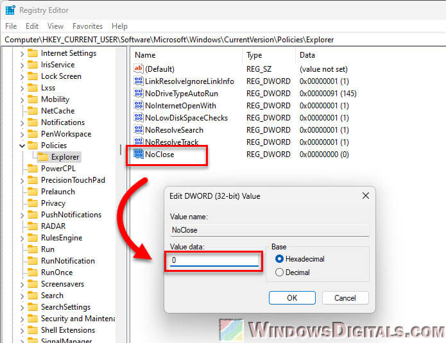Click the Privacy folder icon
Image resolution: width=446 pixels, height=343 pixels.
pos(33,203)
